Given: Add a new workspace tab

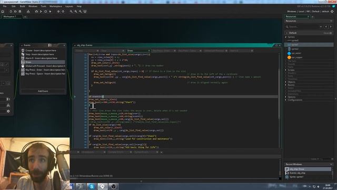Looking at the screenshot, I should 25,16.
